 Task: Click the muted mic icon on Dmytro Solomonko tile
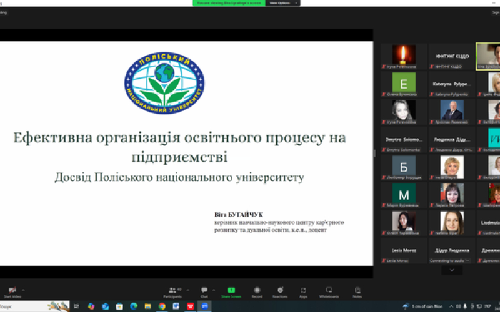pyautogui.click(x=384, y=150)
